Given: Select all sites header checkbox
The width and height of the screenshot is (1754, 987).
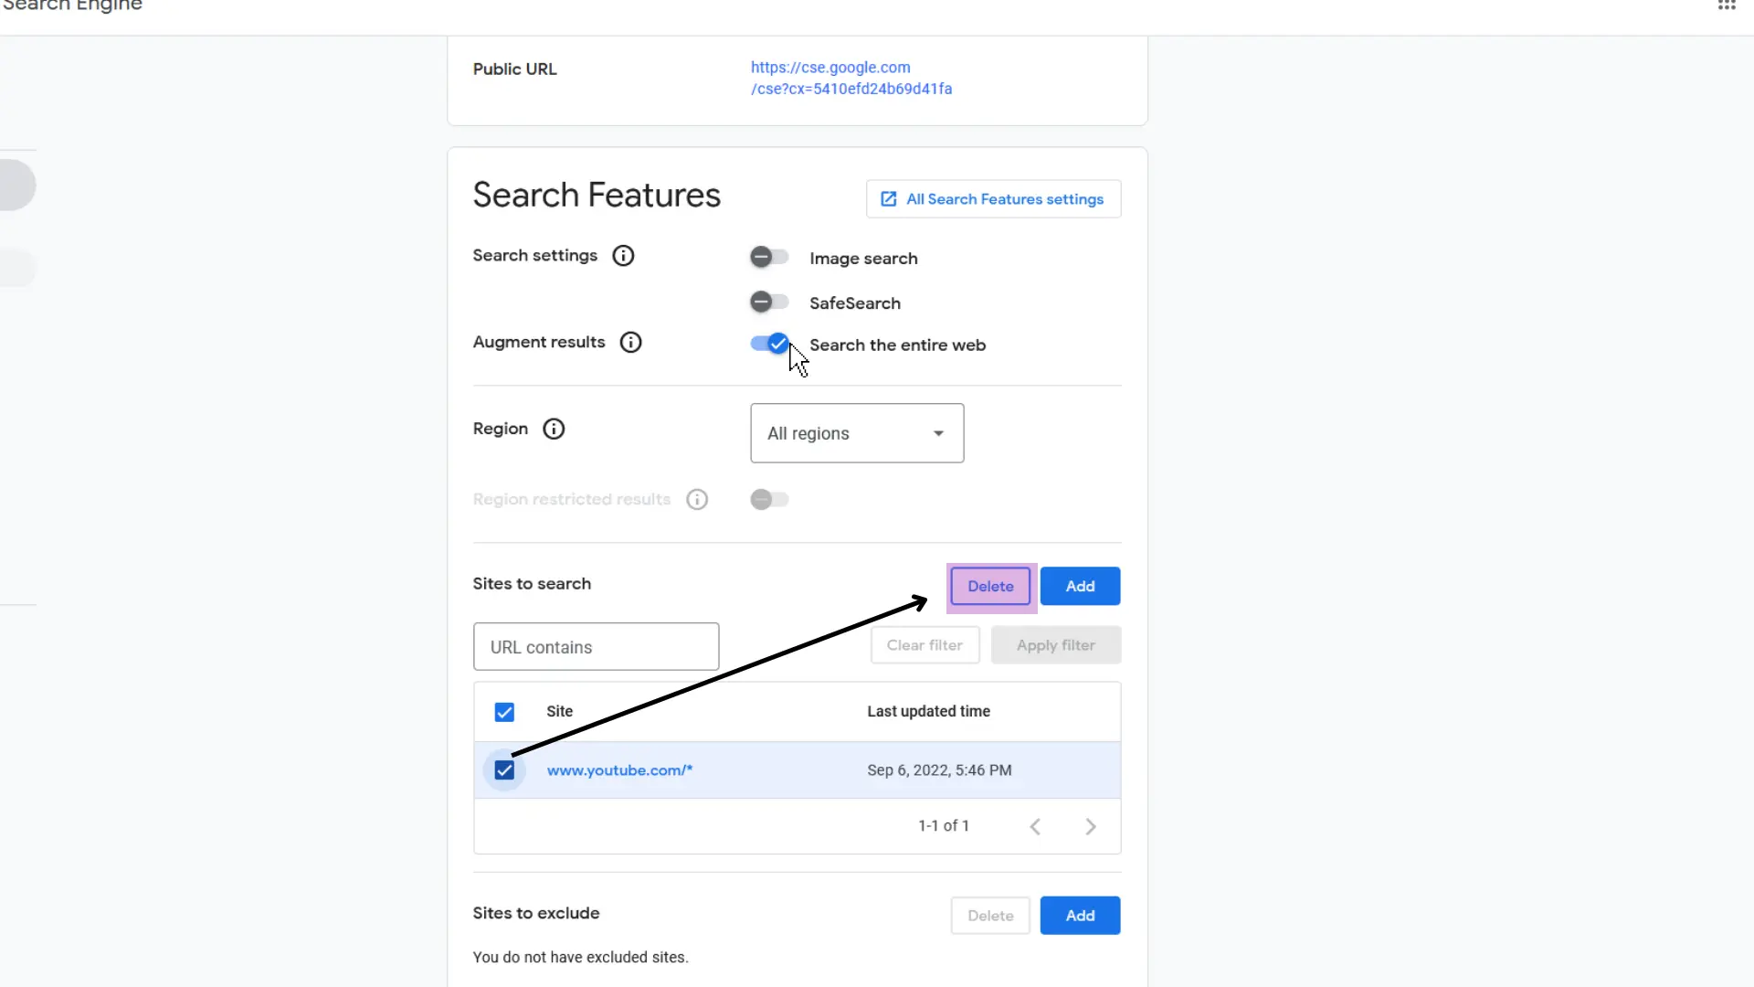Looking at the screenshot, I should click(x=505, y=711).
